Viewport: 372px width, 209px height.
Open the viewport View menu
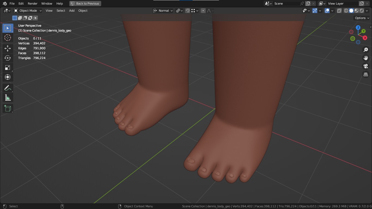(x=49, y=11)
